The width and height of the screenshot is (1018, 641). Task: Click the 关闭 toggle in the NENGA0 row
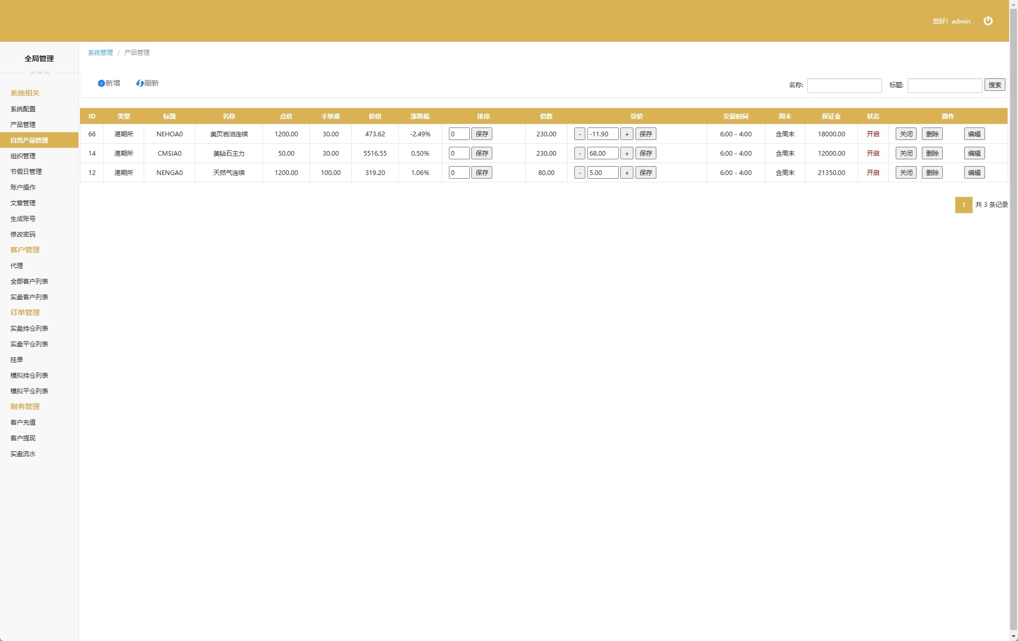(x=906, y=173)
